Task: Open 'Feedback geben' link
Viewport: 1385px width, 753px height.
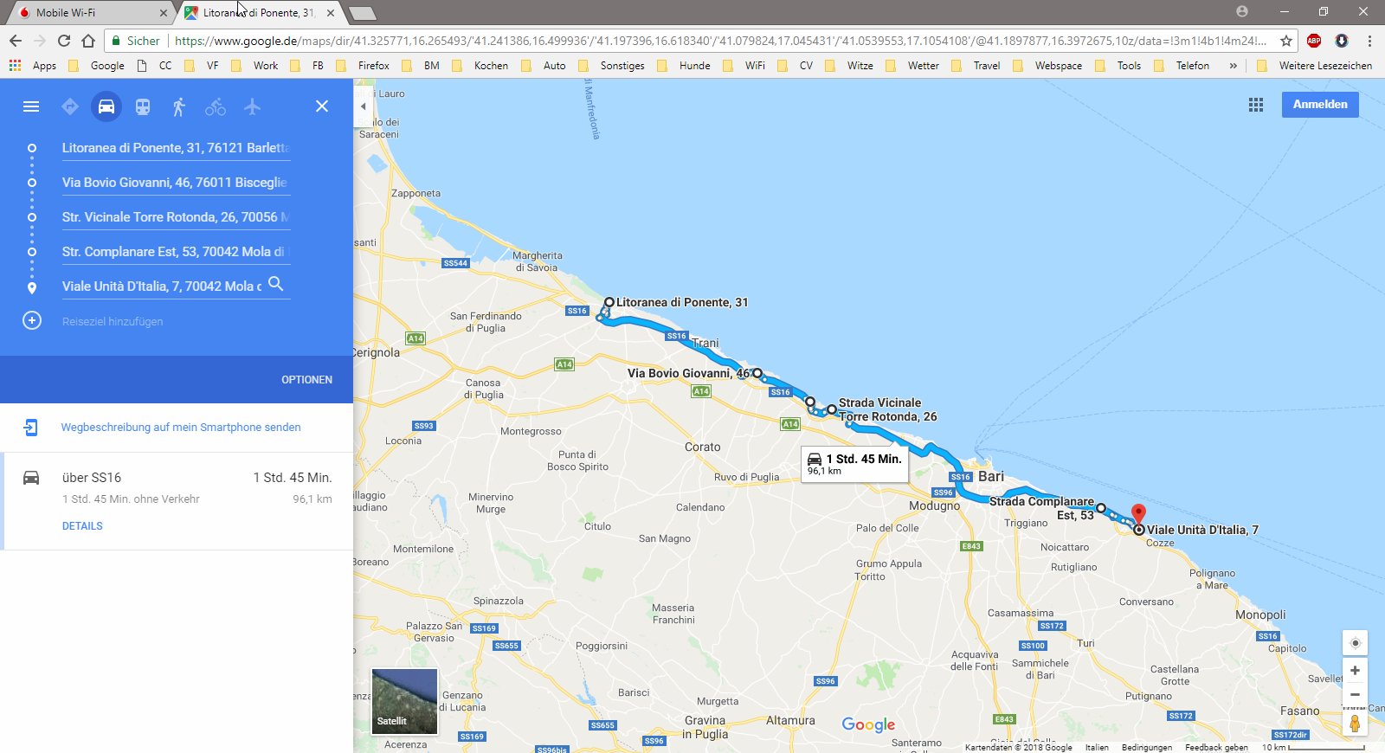Action: [1216, 748]
